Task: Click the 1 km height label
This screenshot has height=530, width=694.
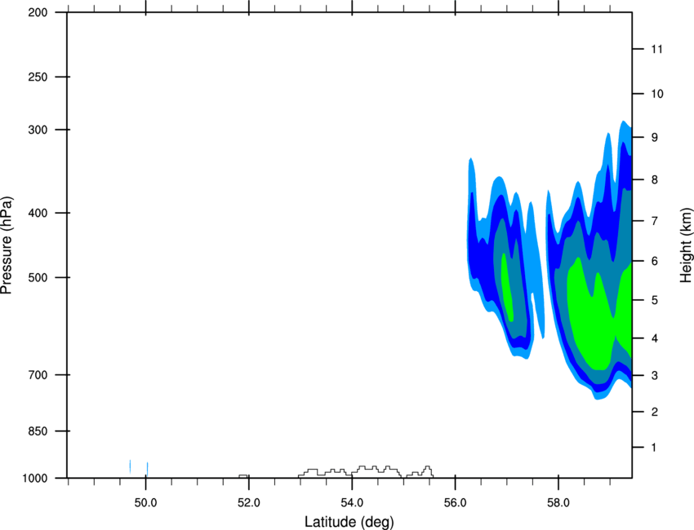Action: click(654, 448)
